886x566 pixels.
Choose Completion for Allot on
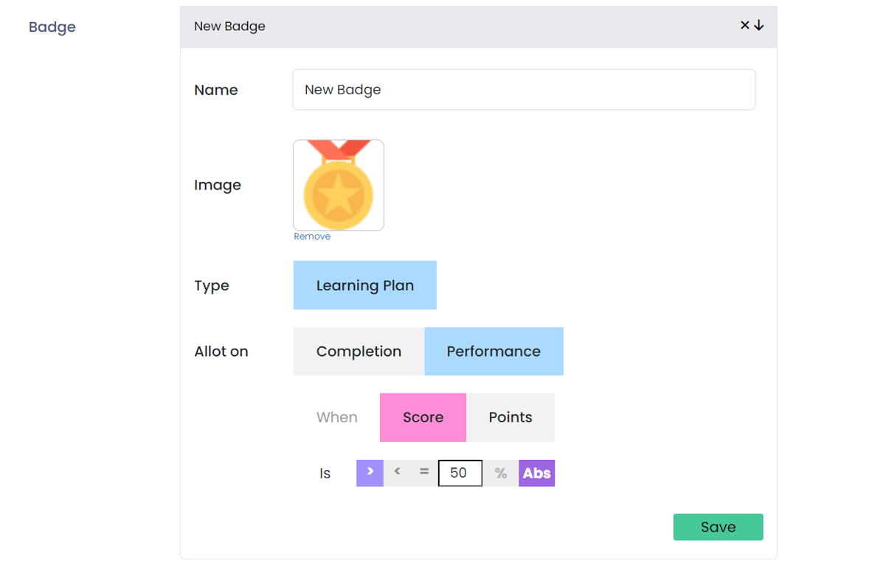coord(359,352)
